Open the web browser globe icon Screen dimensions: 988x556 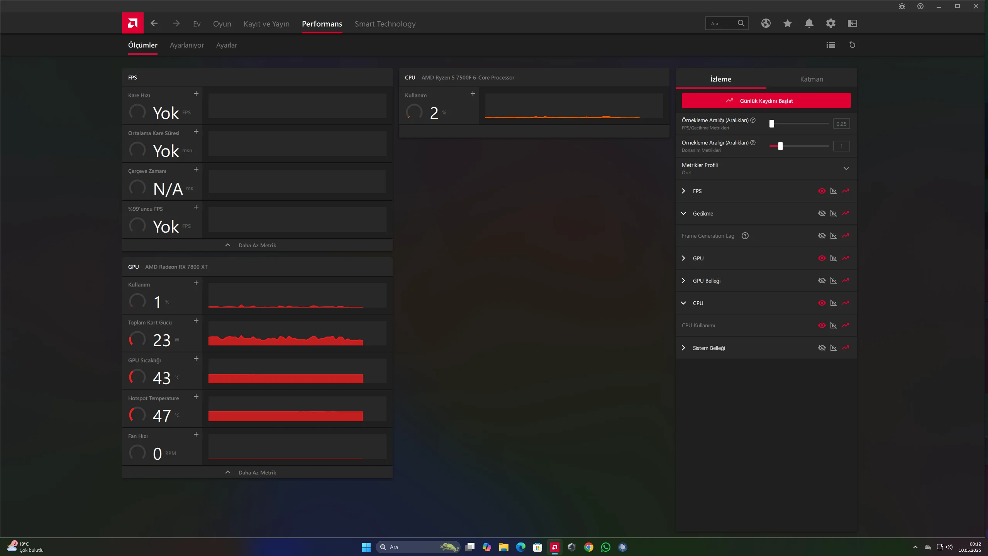click(x=766, y=23)
